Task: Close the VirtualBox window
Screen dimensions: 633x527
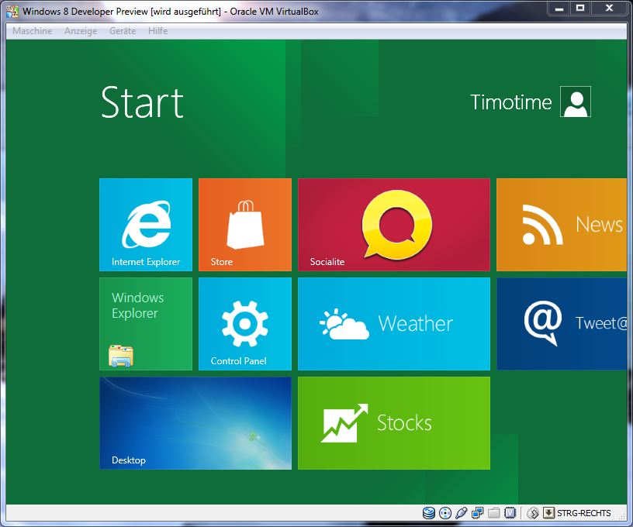Action: pos(609,8)
